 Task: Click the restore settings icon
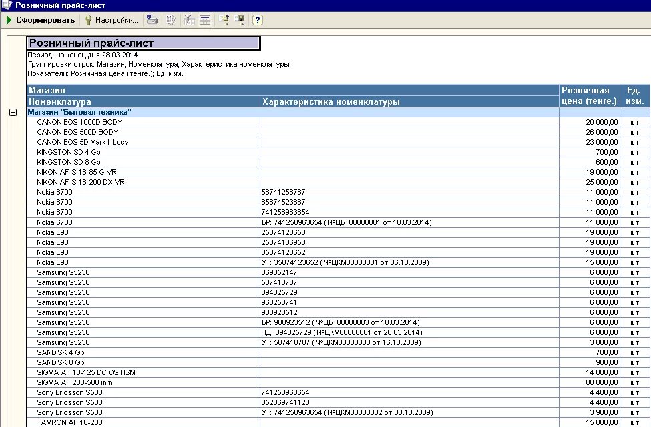[224, 20]
